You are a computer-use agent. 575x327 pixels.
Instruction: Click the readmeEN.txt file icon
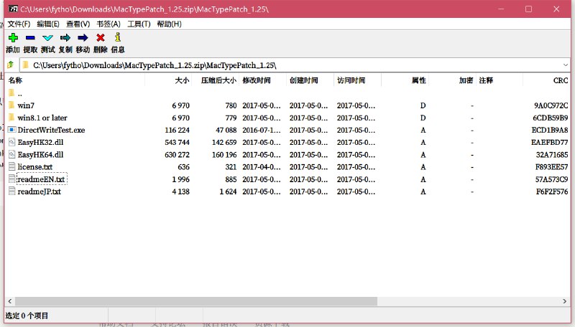pos(11,179)
